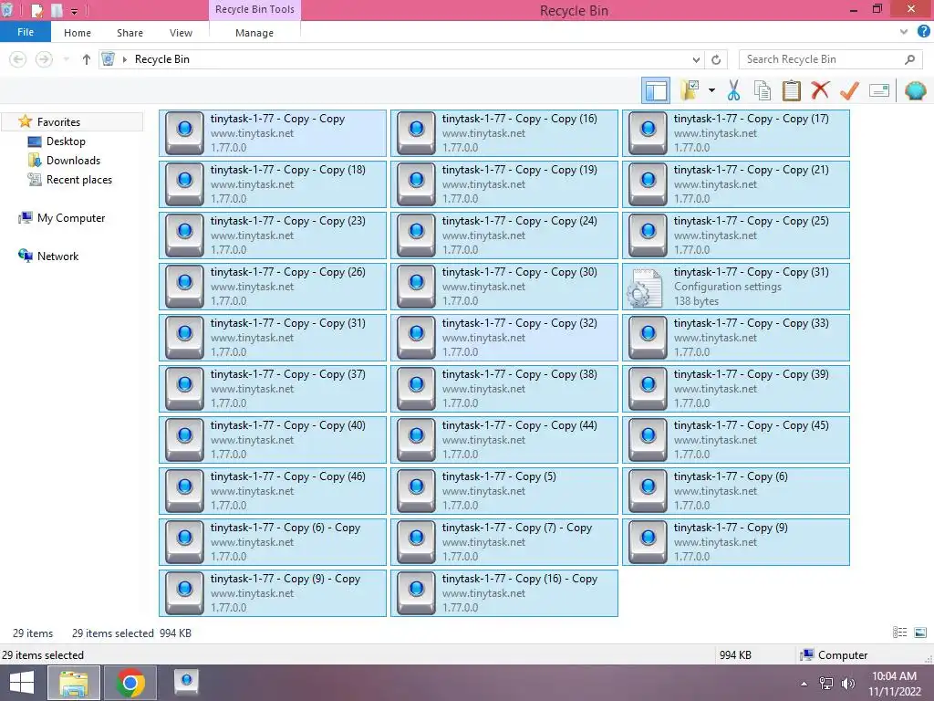Click the TinyTask icon on the taskbar
The height and width of the screenshot is (701, 934).
point(186,683)
